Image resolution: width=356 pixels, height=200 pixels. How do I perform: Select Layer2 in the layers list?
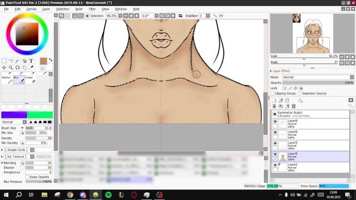pyautogui.click(x=310, y=167)
